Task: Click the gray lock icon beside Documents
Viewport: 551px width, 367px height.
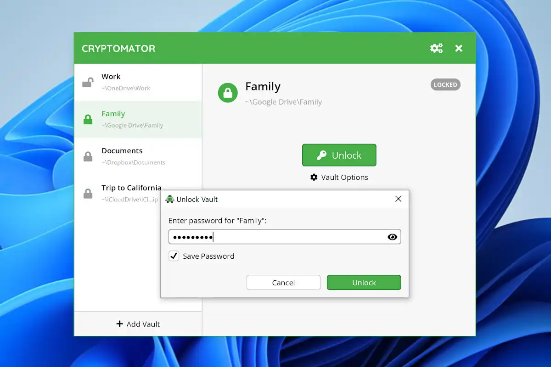Action: pos(87,157)
